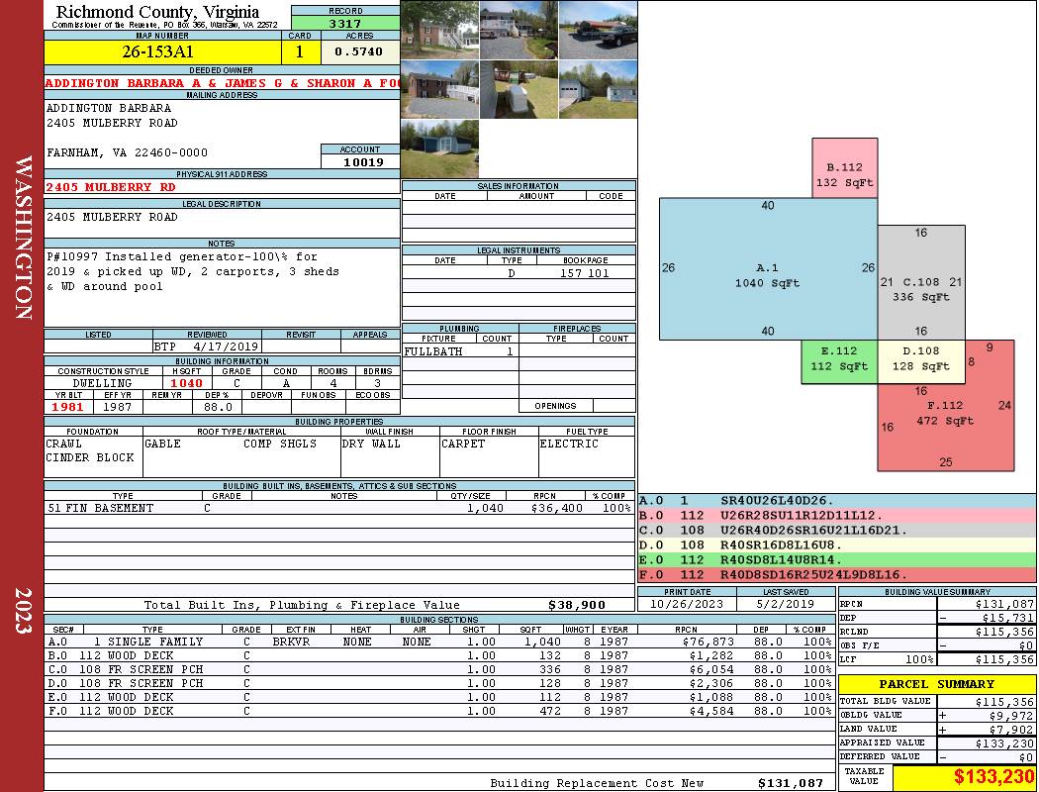Click the RPCN value $76,873 for single family
This screenshot has height=792, width=1039.
tap(708, 642)
